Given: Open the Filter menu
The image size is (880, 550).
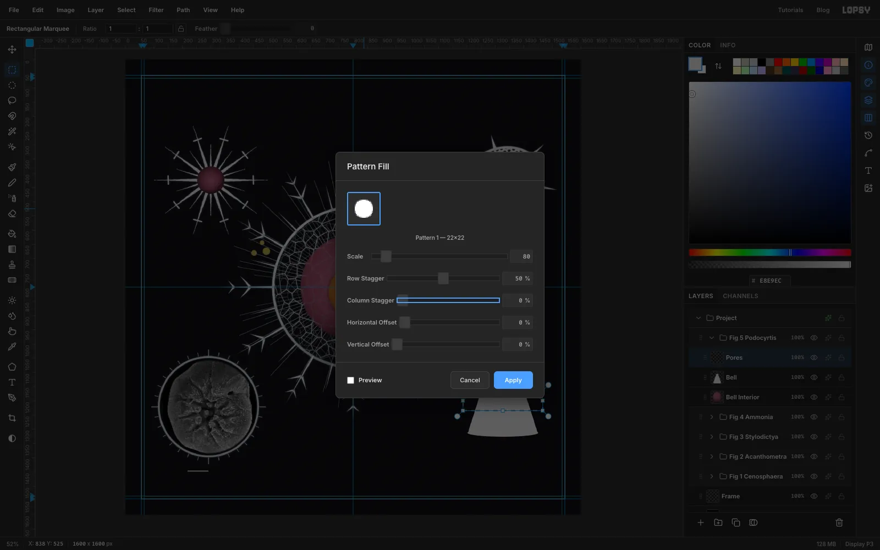Looking at the screenshot, I should point(156,10).
